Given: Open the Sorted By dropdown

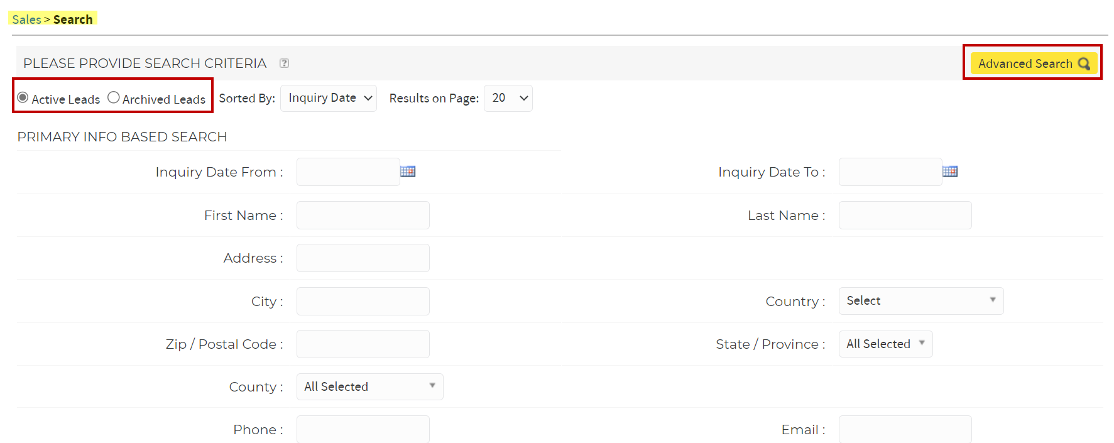Looking at the screenshot, I should click(x=329, y=98).
